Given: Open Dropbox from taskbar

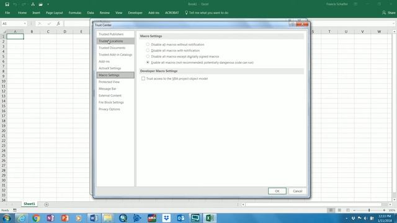Looking at the screenshot, I should click(x=166, y=218).
